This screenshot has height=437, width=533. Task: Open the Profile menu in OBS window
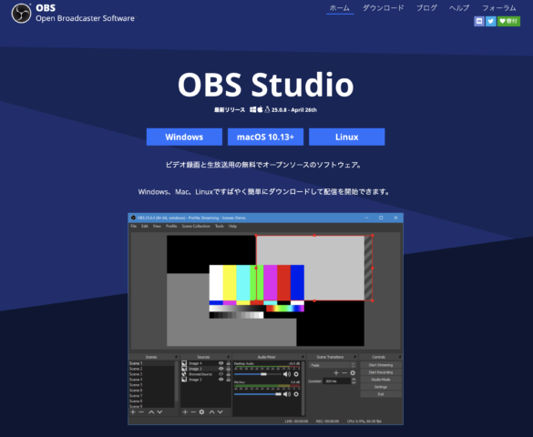pyautogui.click(x=171, y=226)
